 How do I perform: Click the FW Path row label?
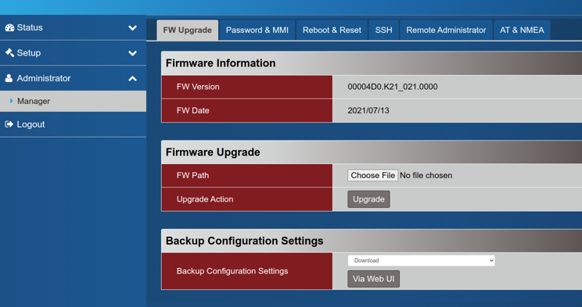pyautogui.click(x=192, y=176)
